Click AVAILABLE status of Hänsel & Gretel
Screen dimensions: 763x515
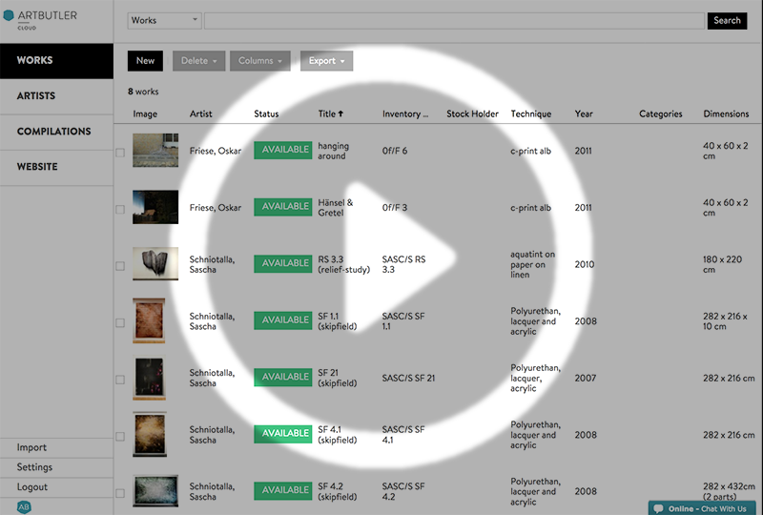point(282,207)
